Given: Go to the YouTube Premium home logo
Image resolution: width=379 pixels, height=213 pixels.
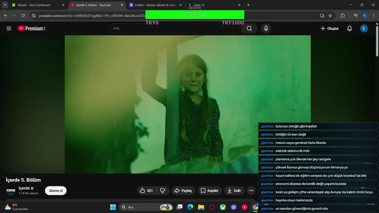Looking at the screenshot, I should click(31, 28).
